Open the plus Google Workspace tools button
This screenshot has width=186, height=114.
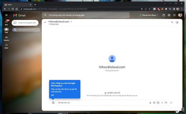pyautogui.click(x=53, y=102)
